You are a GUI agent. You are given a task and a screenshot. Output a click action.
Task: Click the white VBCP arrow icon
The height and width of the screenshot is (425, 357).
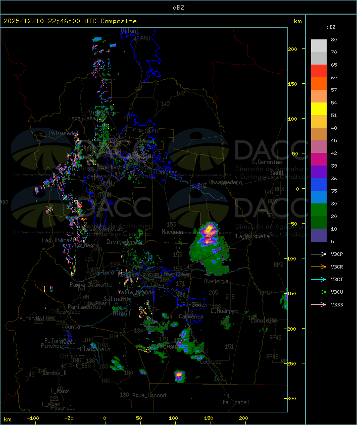point(319,254)
